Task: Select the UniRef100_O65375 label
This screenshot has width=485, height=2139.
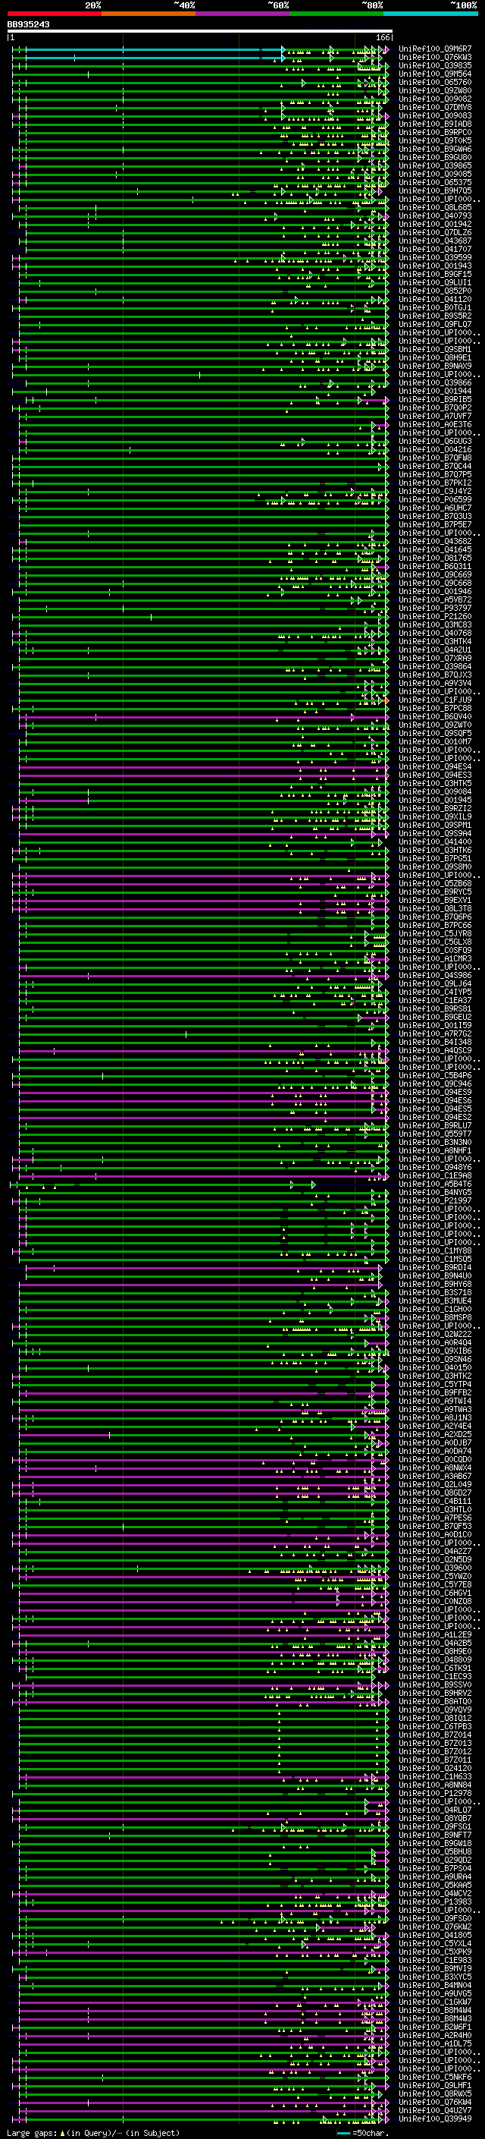Action: coord(435,183)
